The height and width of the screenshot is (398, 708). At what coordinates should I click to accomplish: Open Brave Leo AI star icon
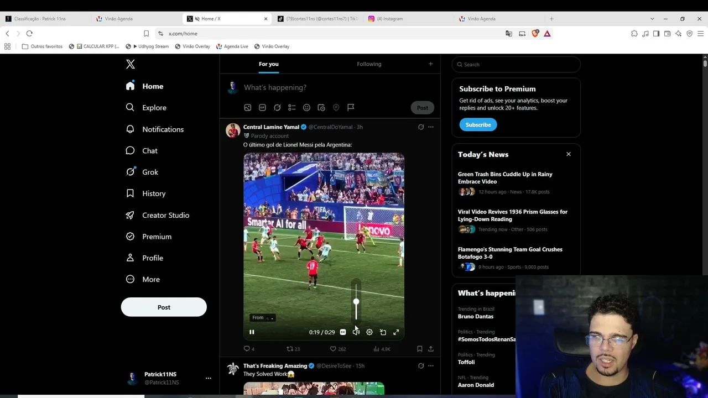[679, 34]
